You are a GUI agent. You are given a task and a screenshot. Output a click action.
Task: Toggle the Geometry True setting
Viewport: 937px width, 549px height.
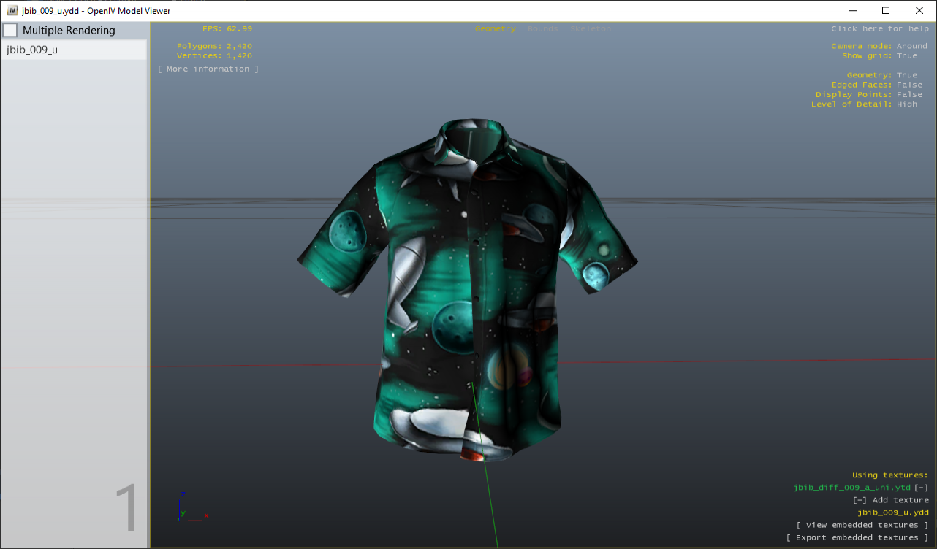coord(906,75)
